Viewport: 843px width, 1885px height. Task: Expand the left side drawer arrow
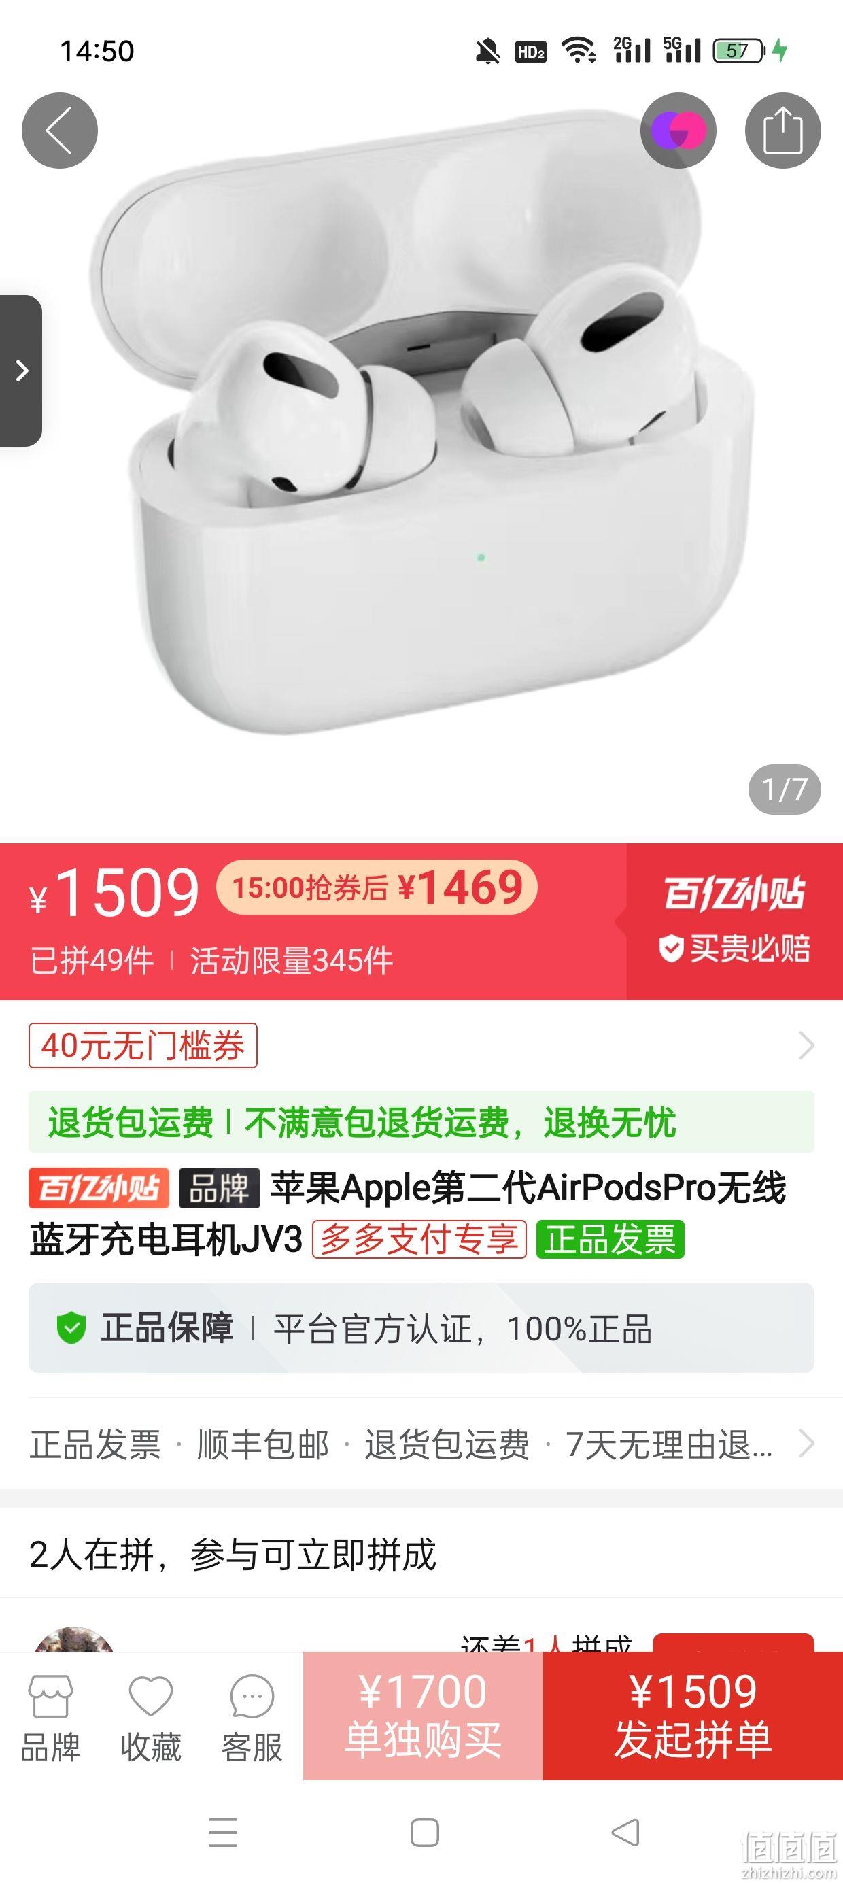(x=20, y=370)
